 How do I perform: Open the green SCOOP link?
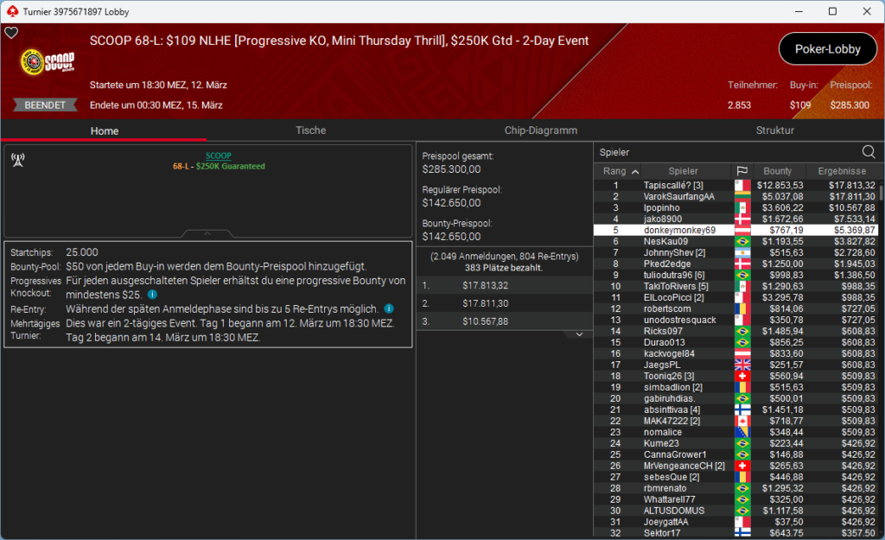click(218, 156)
